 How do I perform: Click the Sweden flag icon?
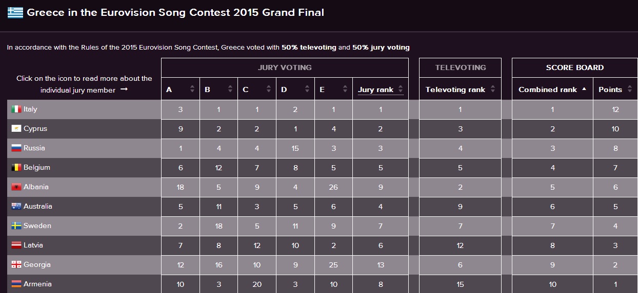tap(16, 226)
